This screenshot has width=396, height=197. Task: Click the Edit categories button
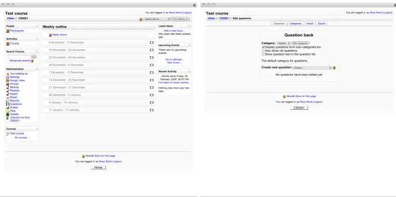pos(300,43)
